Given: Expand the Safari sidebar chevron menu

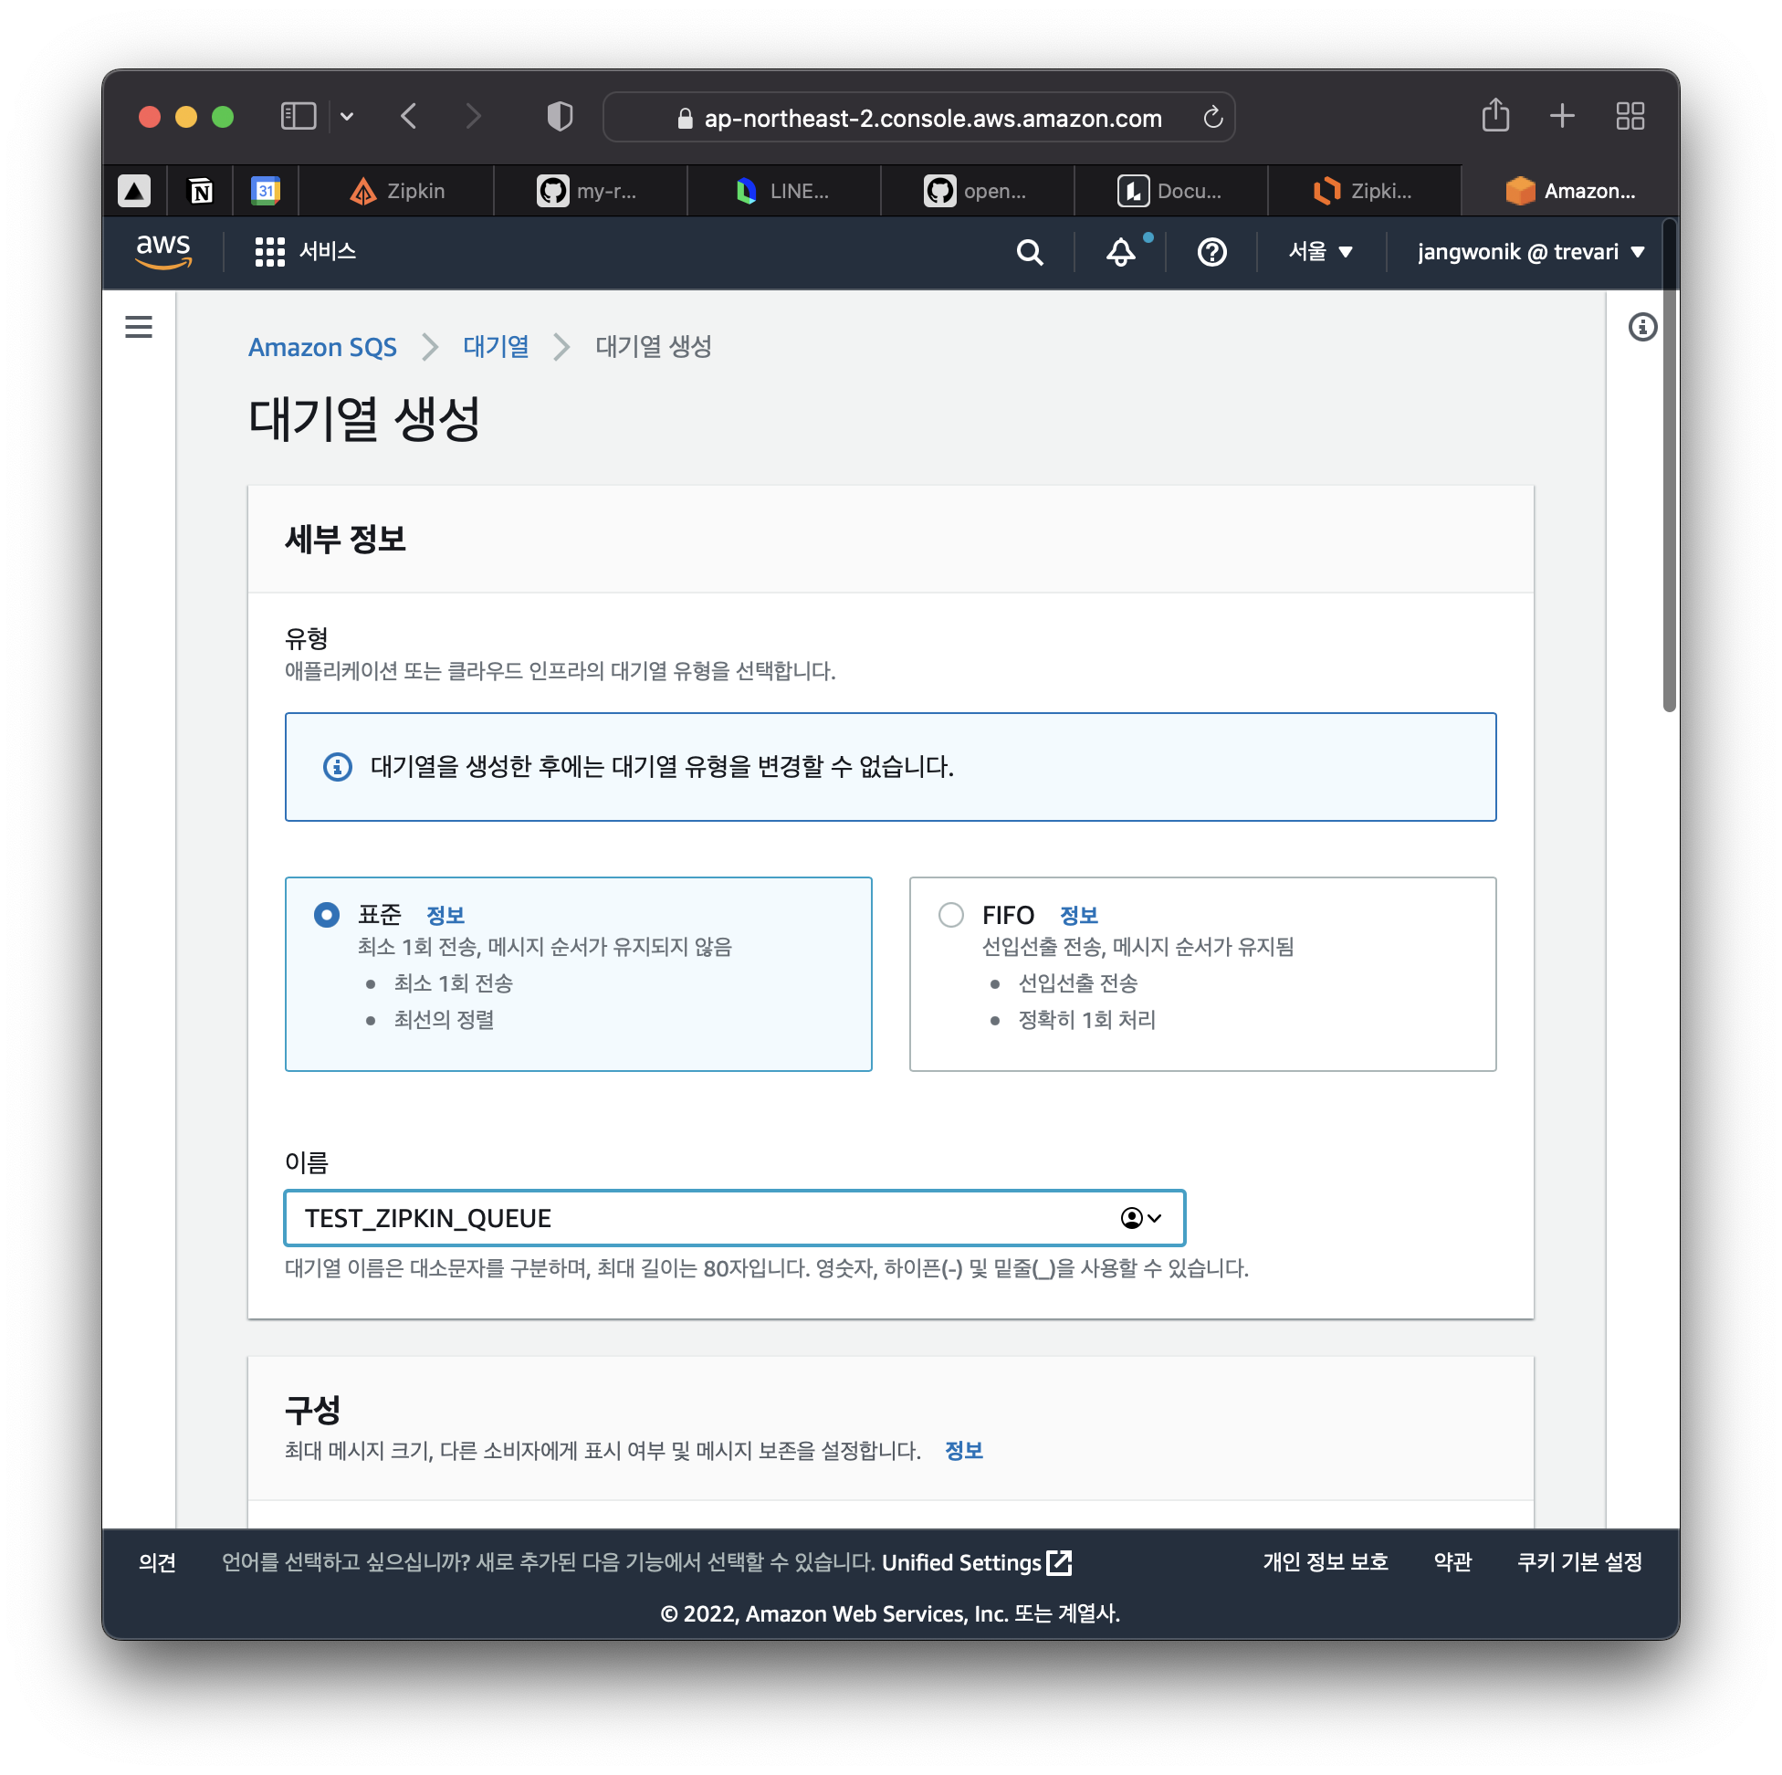Looking at the screenshot, I should tap(347, 117).
